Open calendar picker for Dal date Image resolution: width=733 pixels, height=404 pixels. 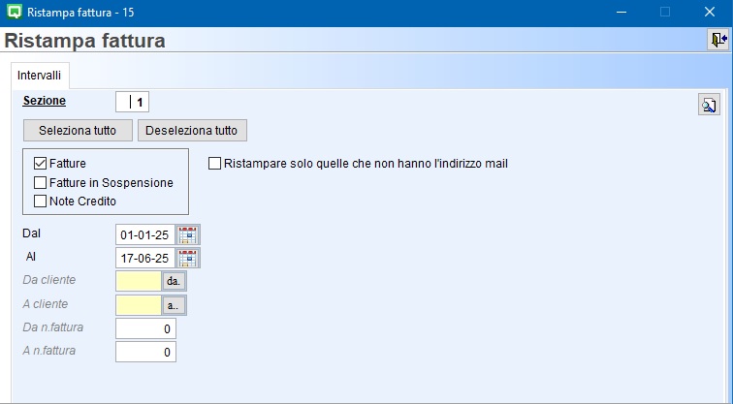pyautogui.click(x=187, y=234)
